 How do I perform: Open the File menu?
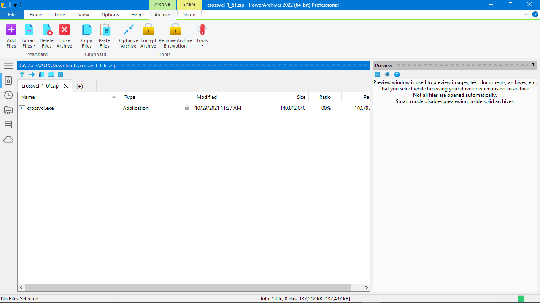tap(12, 15)
